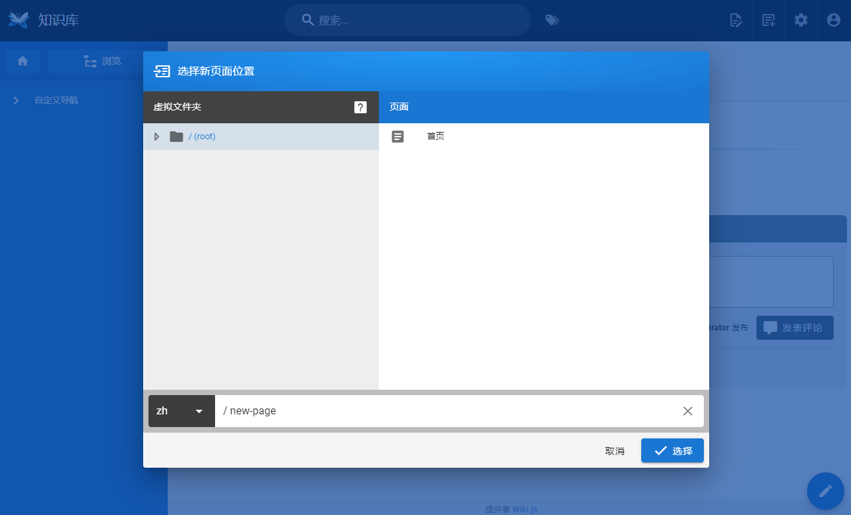
Task: Open the user account avatar icon
Action: 834,20
